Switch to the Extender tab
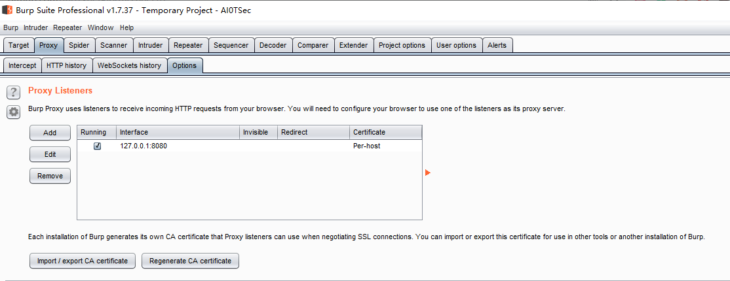The width and height of the screenshot is (730, 281). tap(354, 45)
